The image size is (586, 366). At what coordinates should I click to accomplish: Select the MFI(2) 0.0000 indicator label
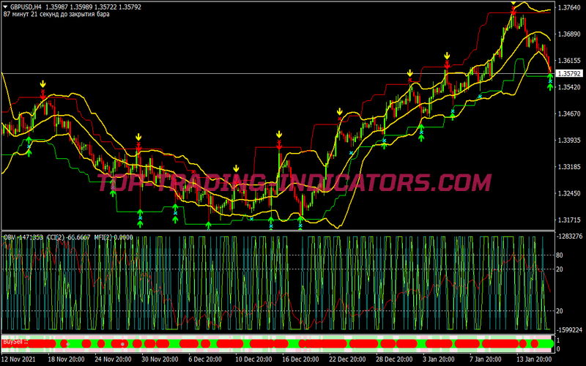coord(113,237)
